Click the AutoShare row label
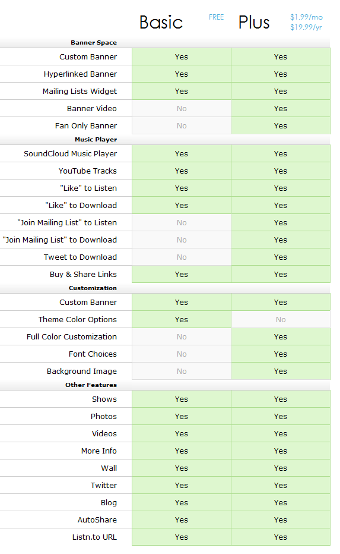The width and height of the screenshot is (340, 554). pyautogui.click(x=97, y=520)
